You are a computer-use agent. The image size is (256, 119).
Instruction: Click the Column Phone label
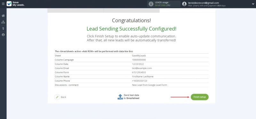pyautogui.click(x=62, y=81)
